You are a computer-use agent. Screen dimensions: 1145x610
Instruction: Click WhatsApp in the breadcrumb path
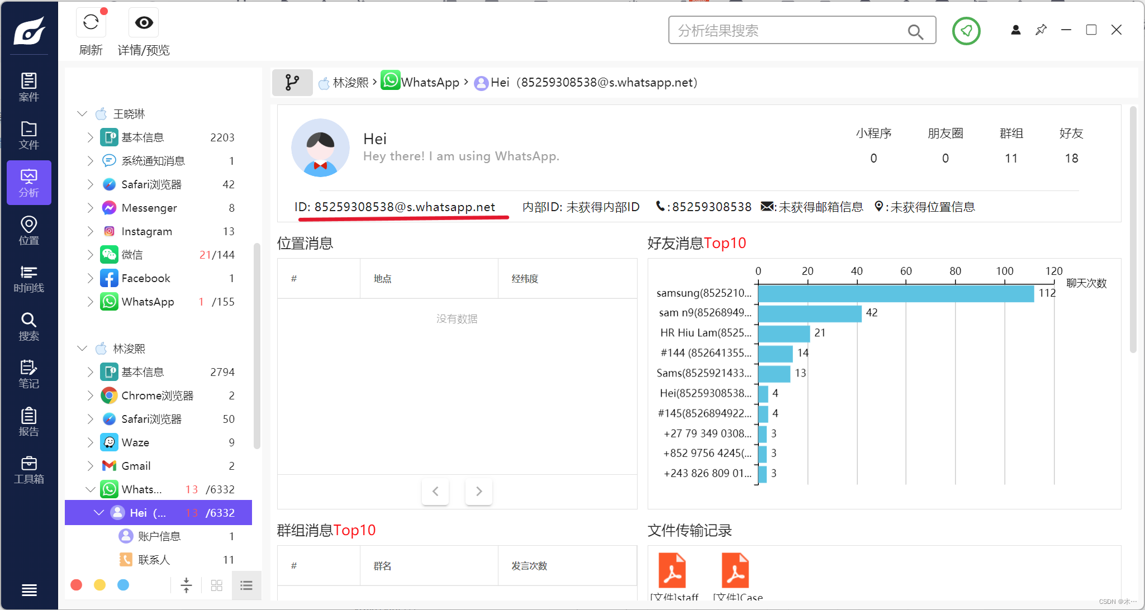click(430, 83)
